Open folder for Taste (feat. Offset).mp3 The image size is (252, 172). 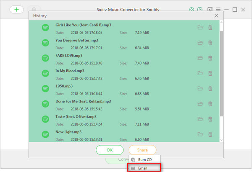(x=200, y=119)
